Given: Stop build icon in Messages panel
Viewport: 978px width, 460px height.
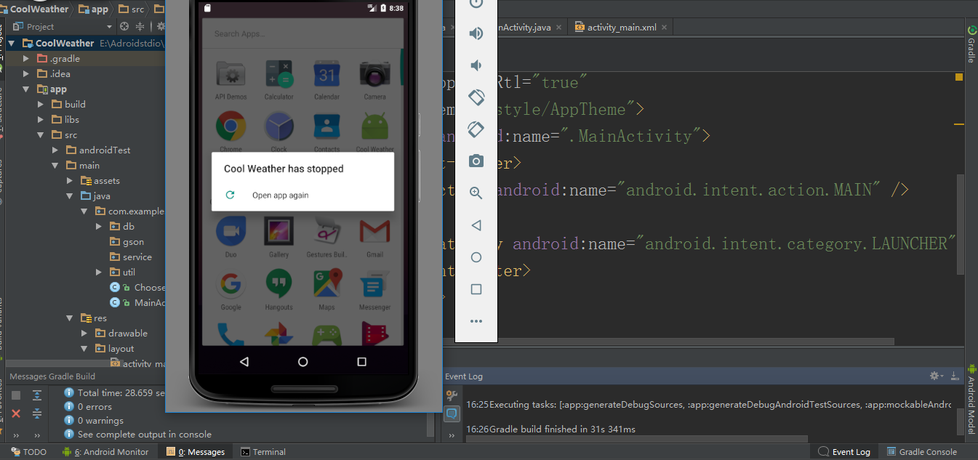Looking at the screenshot, I should (x=16, y=395).
